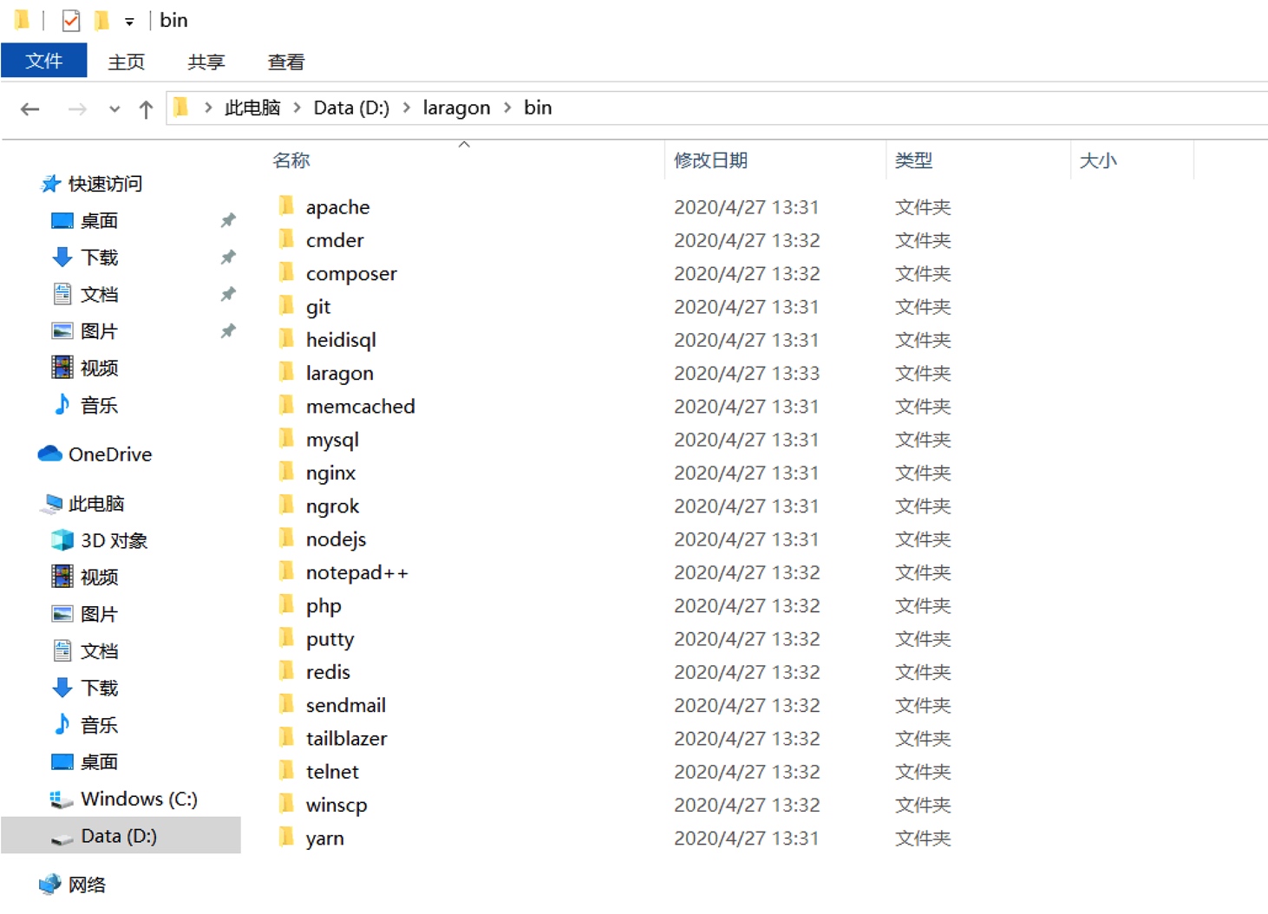Click the notepad++ folder icon

(x=287, y=571)
